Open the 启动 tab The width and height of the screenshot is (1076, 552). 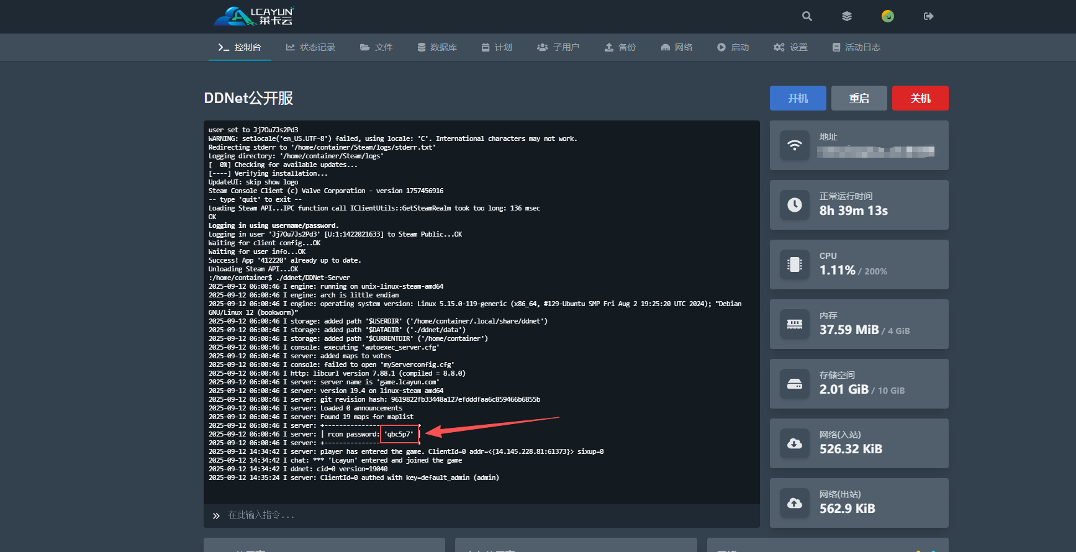(733, 47)
